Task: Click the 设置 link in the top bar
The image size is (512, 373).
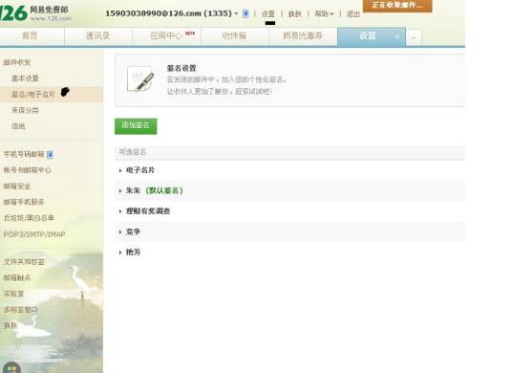Action: (268, 13)
